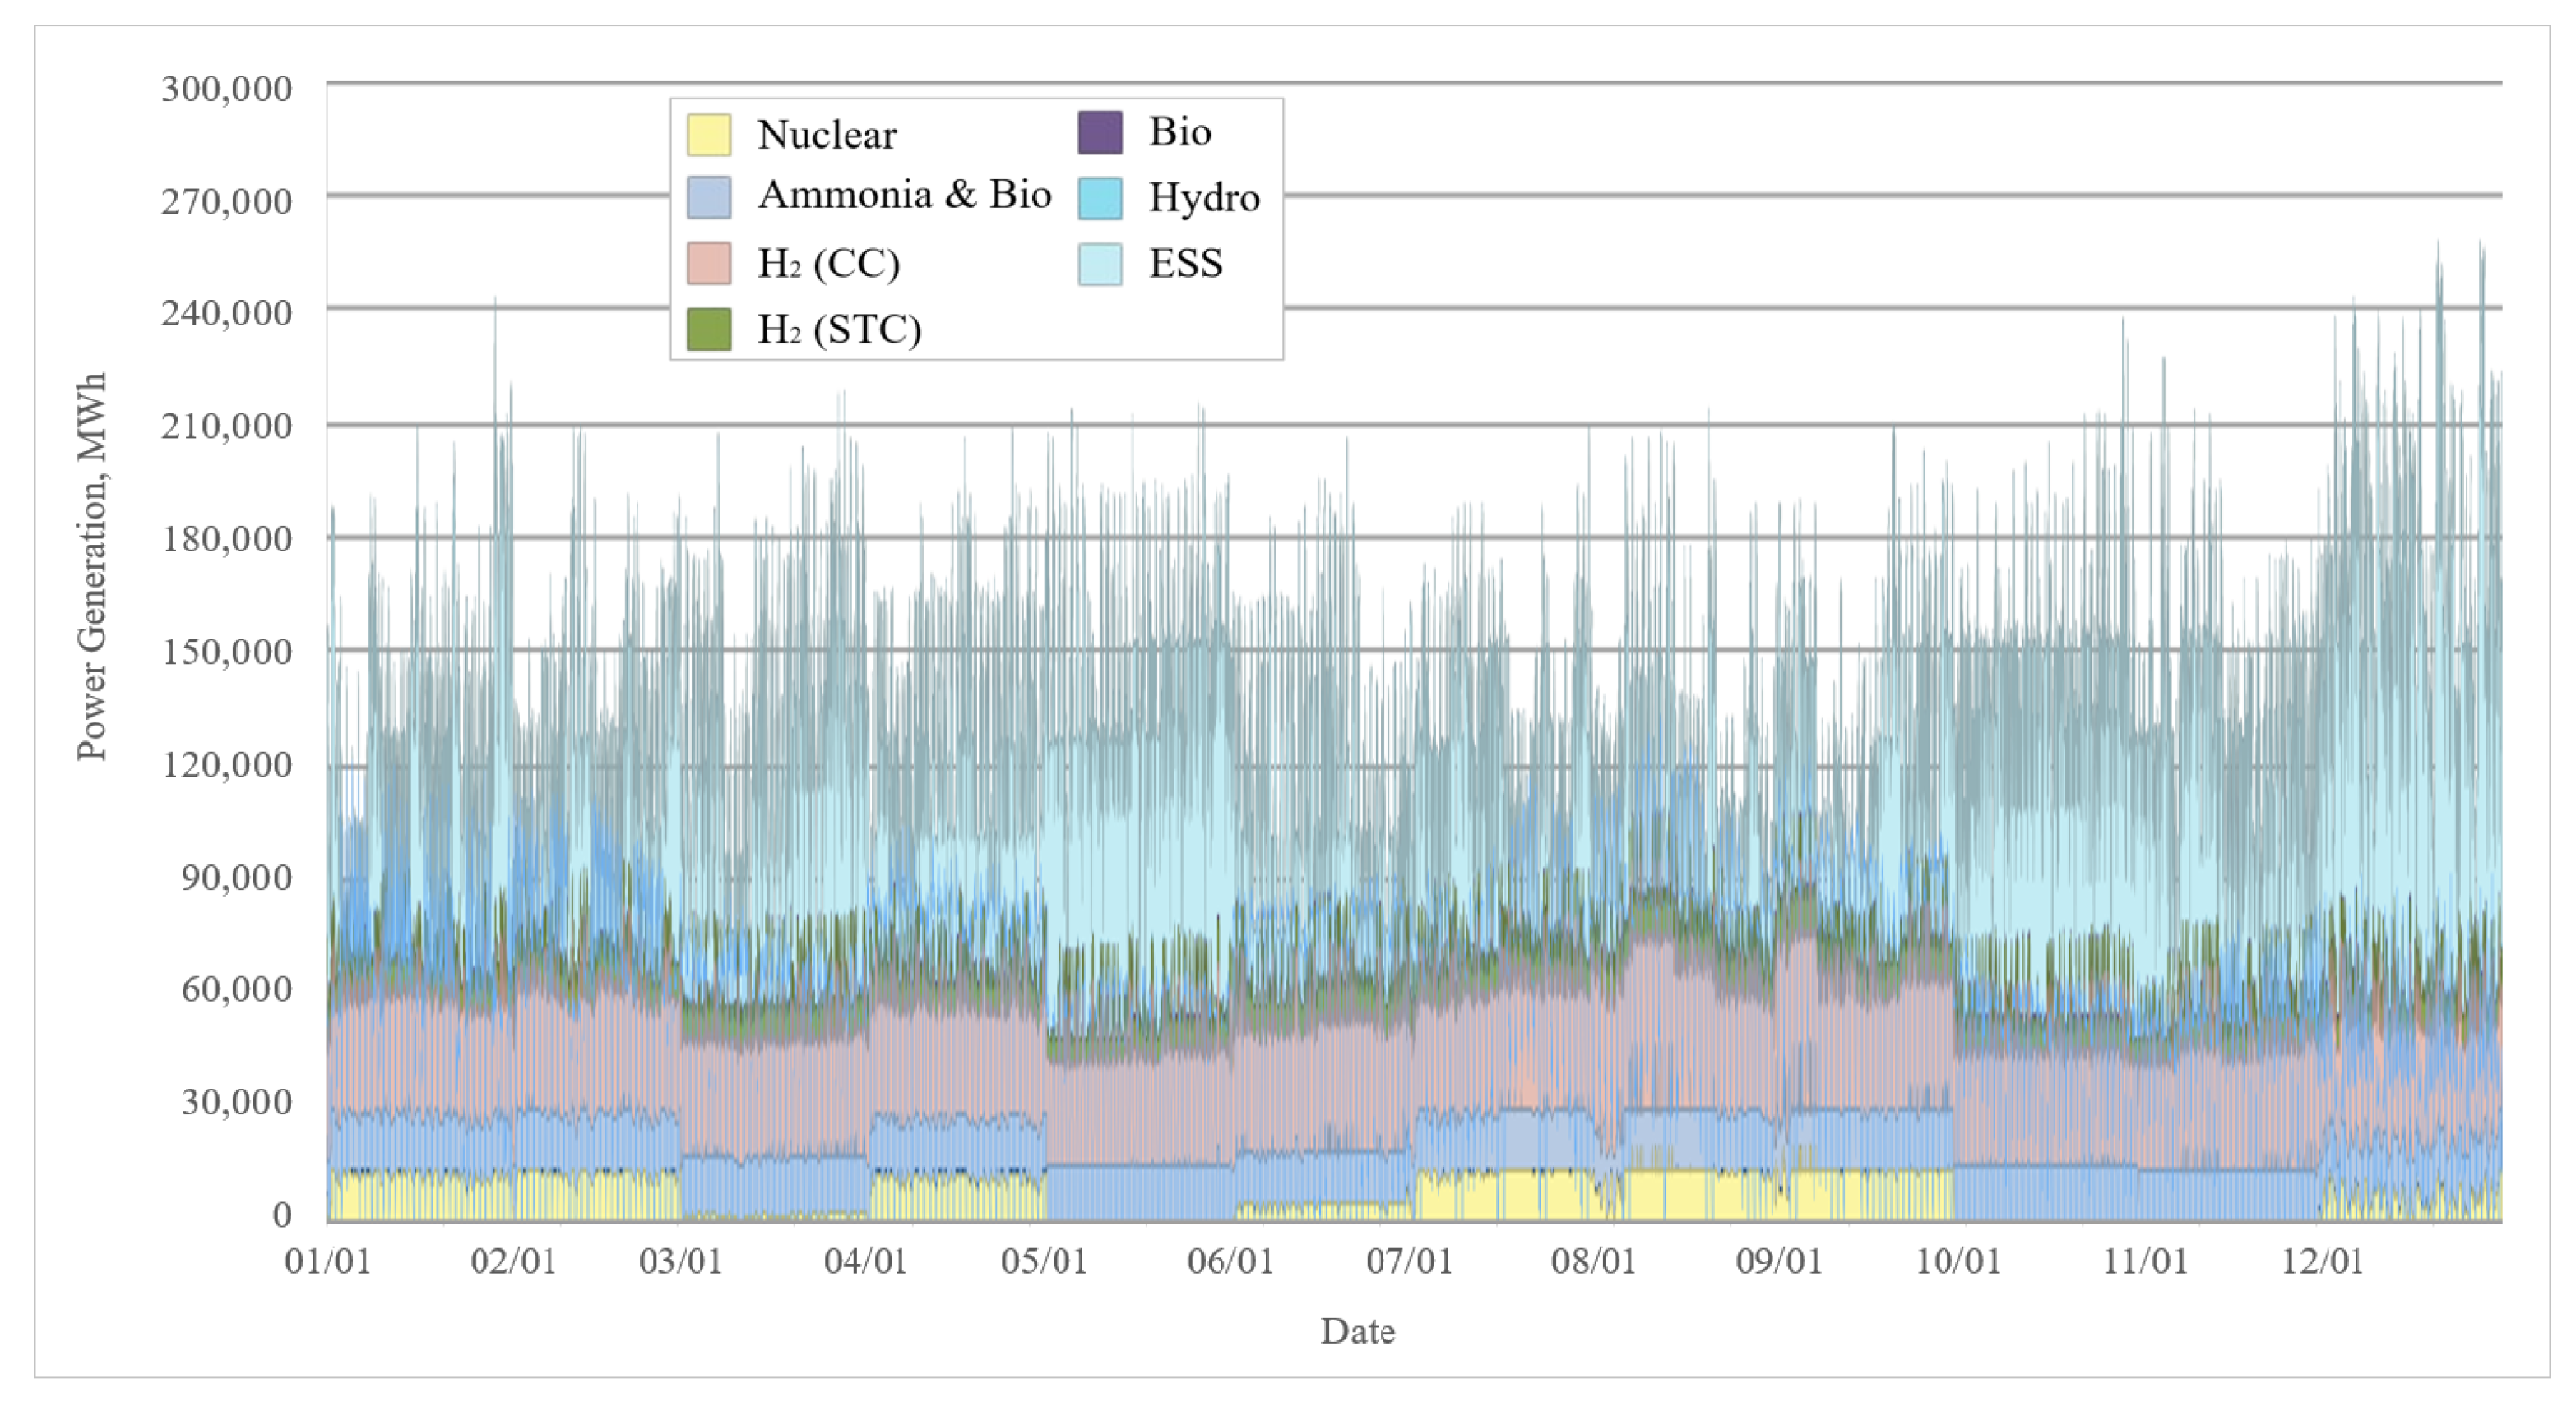This screenshot has height=1420, width=2576.
Task: Click the 0 y-axis tick label
Action: click(282, 1214)
